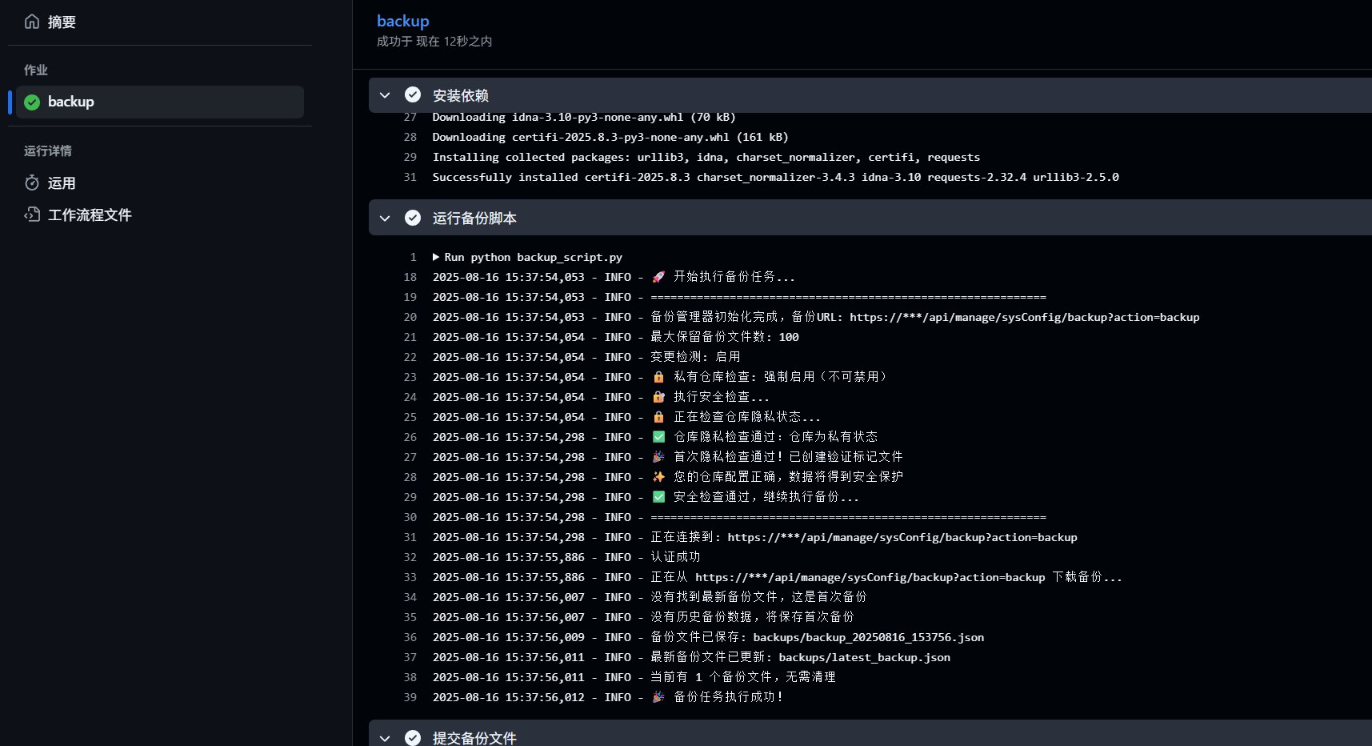Click the rocket emoji on log line 18
The image size is (1372, 746).
(x=658, y=277)
